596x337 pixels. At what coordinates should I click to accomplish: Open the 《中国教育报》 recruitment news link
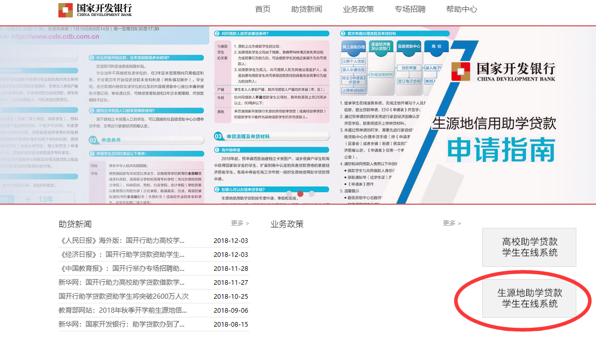point(122,269)
